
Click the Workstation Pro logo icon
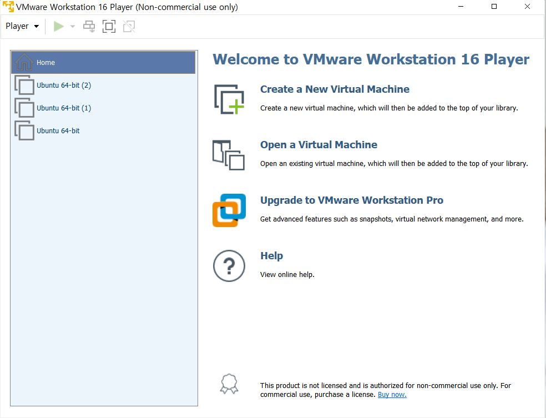pos(229,210)
